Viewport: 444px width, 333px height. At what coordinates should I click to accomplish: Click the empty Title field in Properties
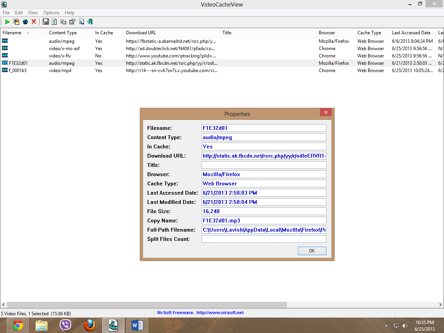tap(264, 165)
